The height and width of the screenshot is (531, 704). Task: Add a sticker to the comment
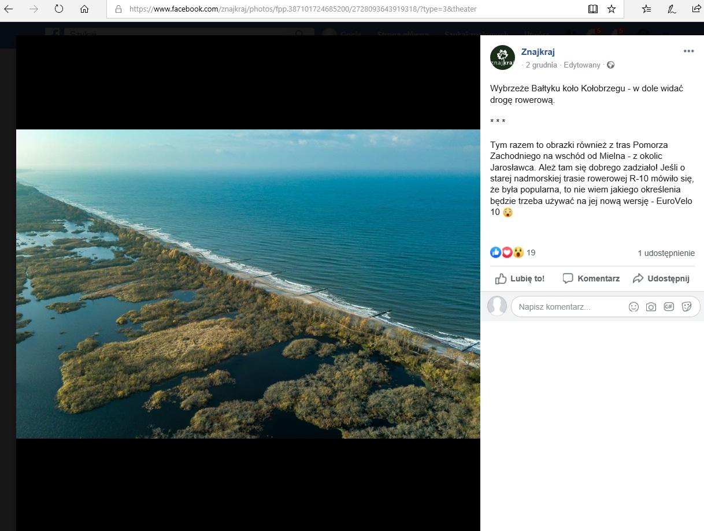[687, 307]
